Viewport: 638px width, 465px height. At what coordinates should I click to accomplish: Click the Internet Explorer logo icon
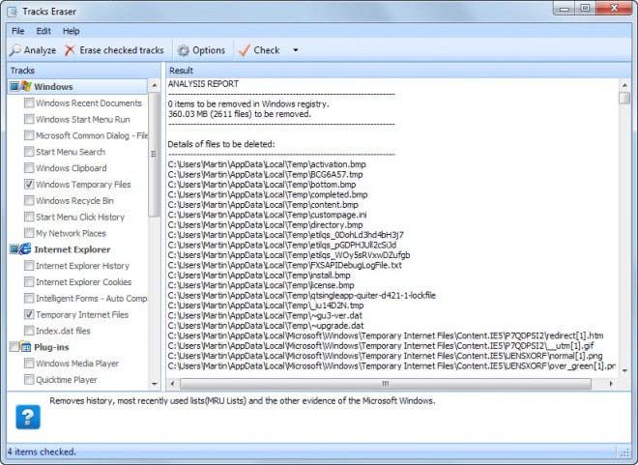pyautogui.click(x=25, y=249)
